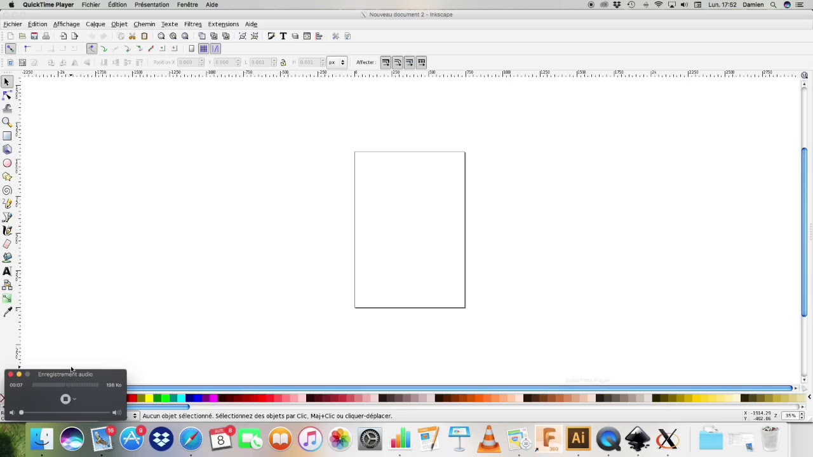Toggle scale rounded rectangle corners option
This screenshot has width=813, height=457.
[x=398, y=62]
